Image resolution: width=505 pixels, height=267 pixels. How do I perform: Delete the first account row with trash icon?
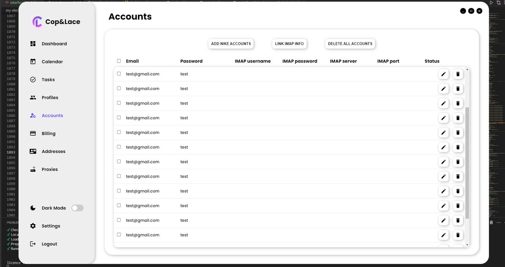pos(458,74)
